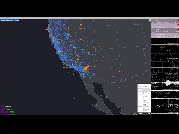179x134 pixels.
Task: Select the Arizona M1.8 earthquake entry
Action: click(x=165, y=31)
